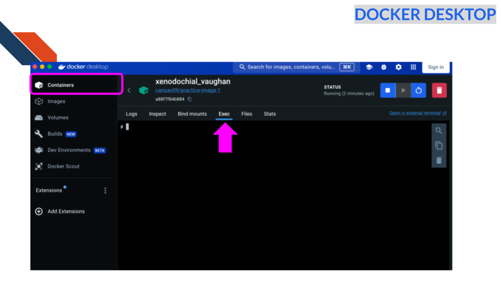
Task: Click the container name xenodochial_vaughan
Action: (193, 81)
